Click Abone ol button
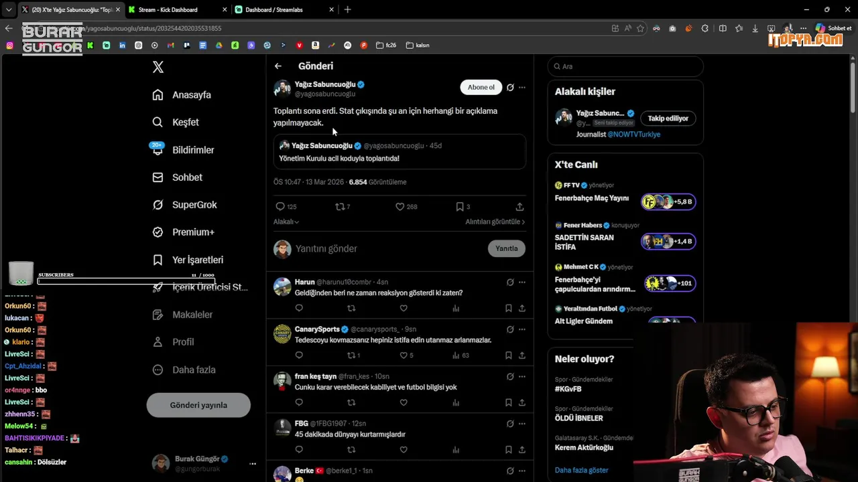 point(481,87)
